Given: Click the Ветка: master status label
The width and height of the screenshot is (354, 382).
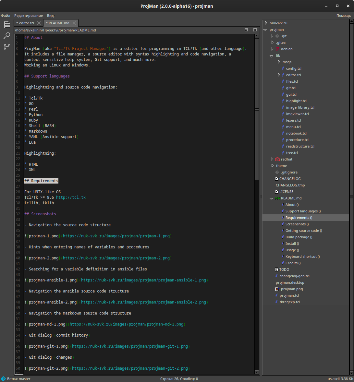Looking at the screenshot, I should 19,379.
